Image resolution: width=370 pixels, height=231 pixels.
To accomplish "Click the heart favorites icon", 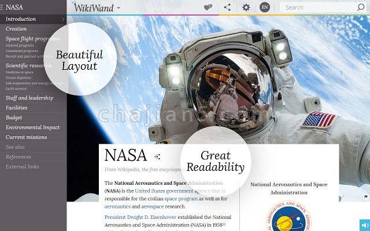I will [208, 8].
